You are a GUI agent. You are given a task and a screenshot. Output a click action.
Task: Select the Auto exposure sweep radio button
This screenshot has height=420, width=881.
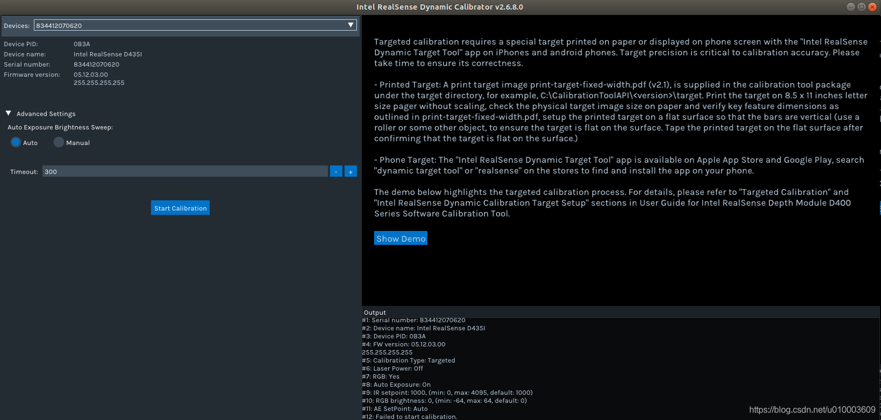pyautogui.click(x=16, y=142)
